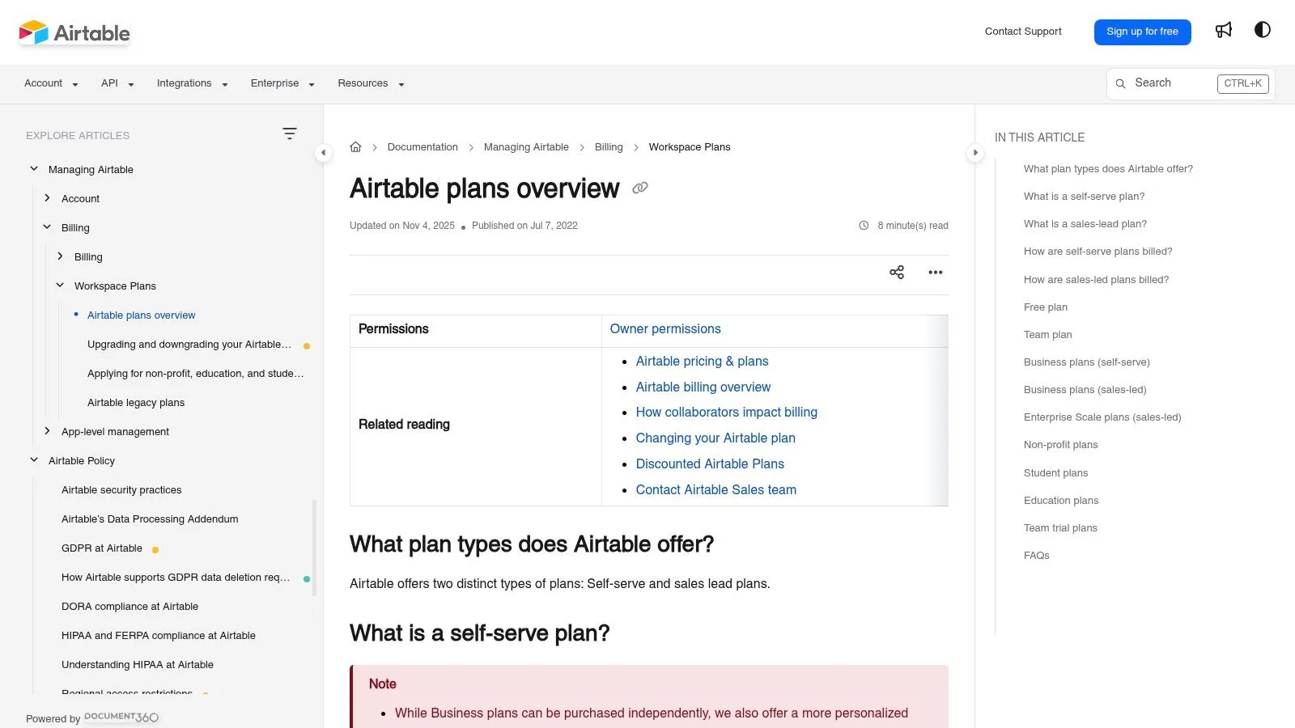Collapse the Managing Airtable tree node
Viewport: 1295px width, 728px height.
click(x=34, y=169)
